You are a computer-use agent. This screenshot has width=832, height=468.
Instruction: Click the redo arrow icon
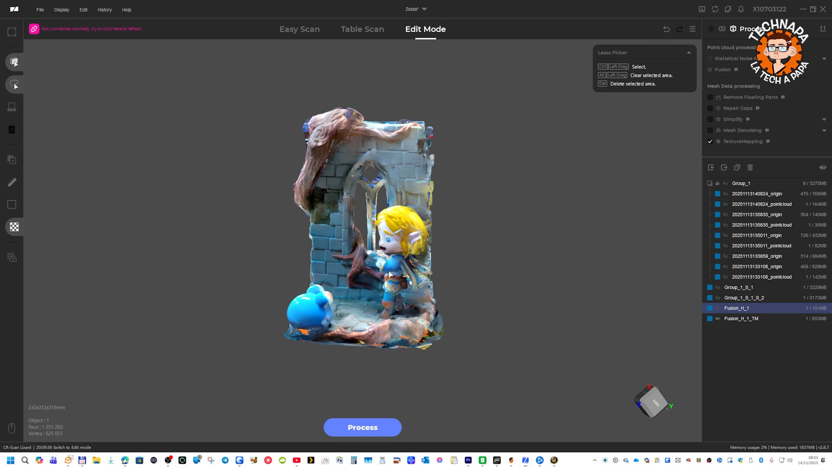(x=679, y=29)
